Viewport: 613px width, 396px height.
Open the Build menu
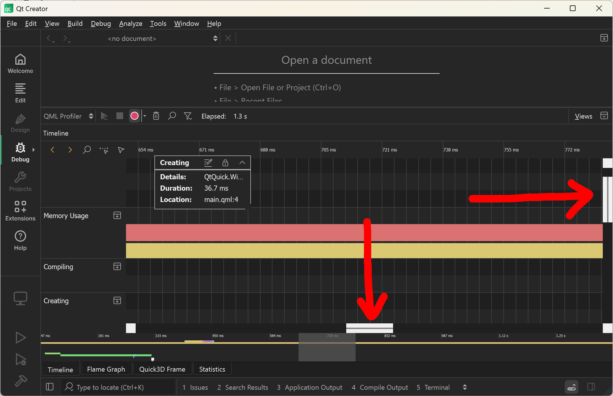(75, 24)
